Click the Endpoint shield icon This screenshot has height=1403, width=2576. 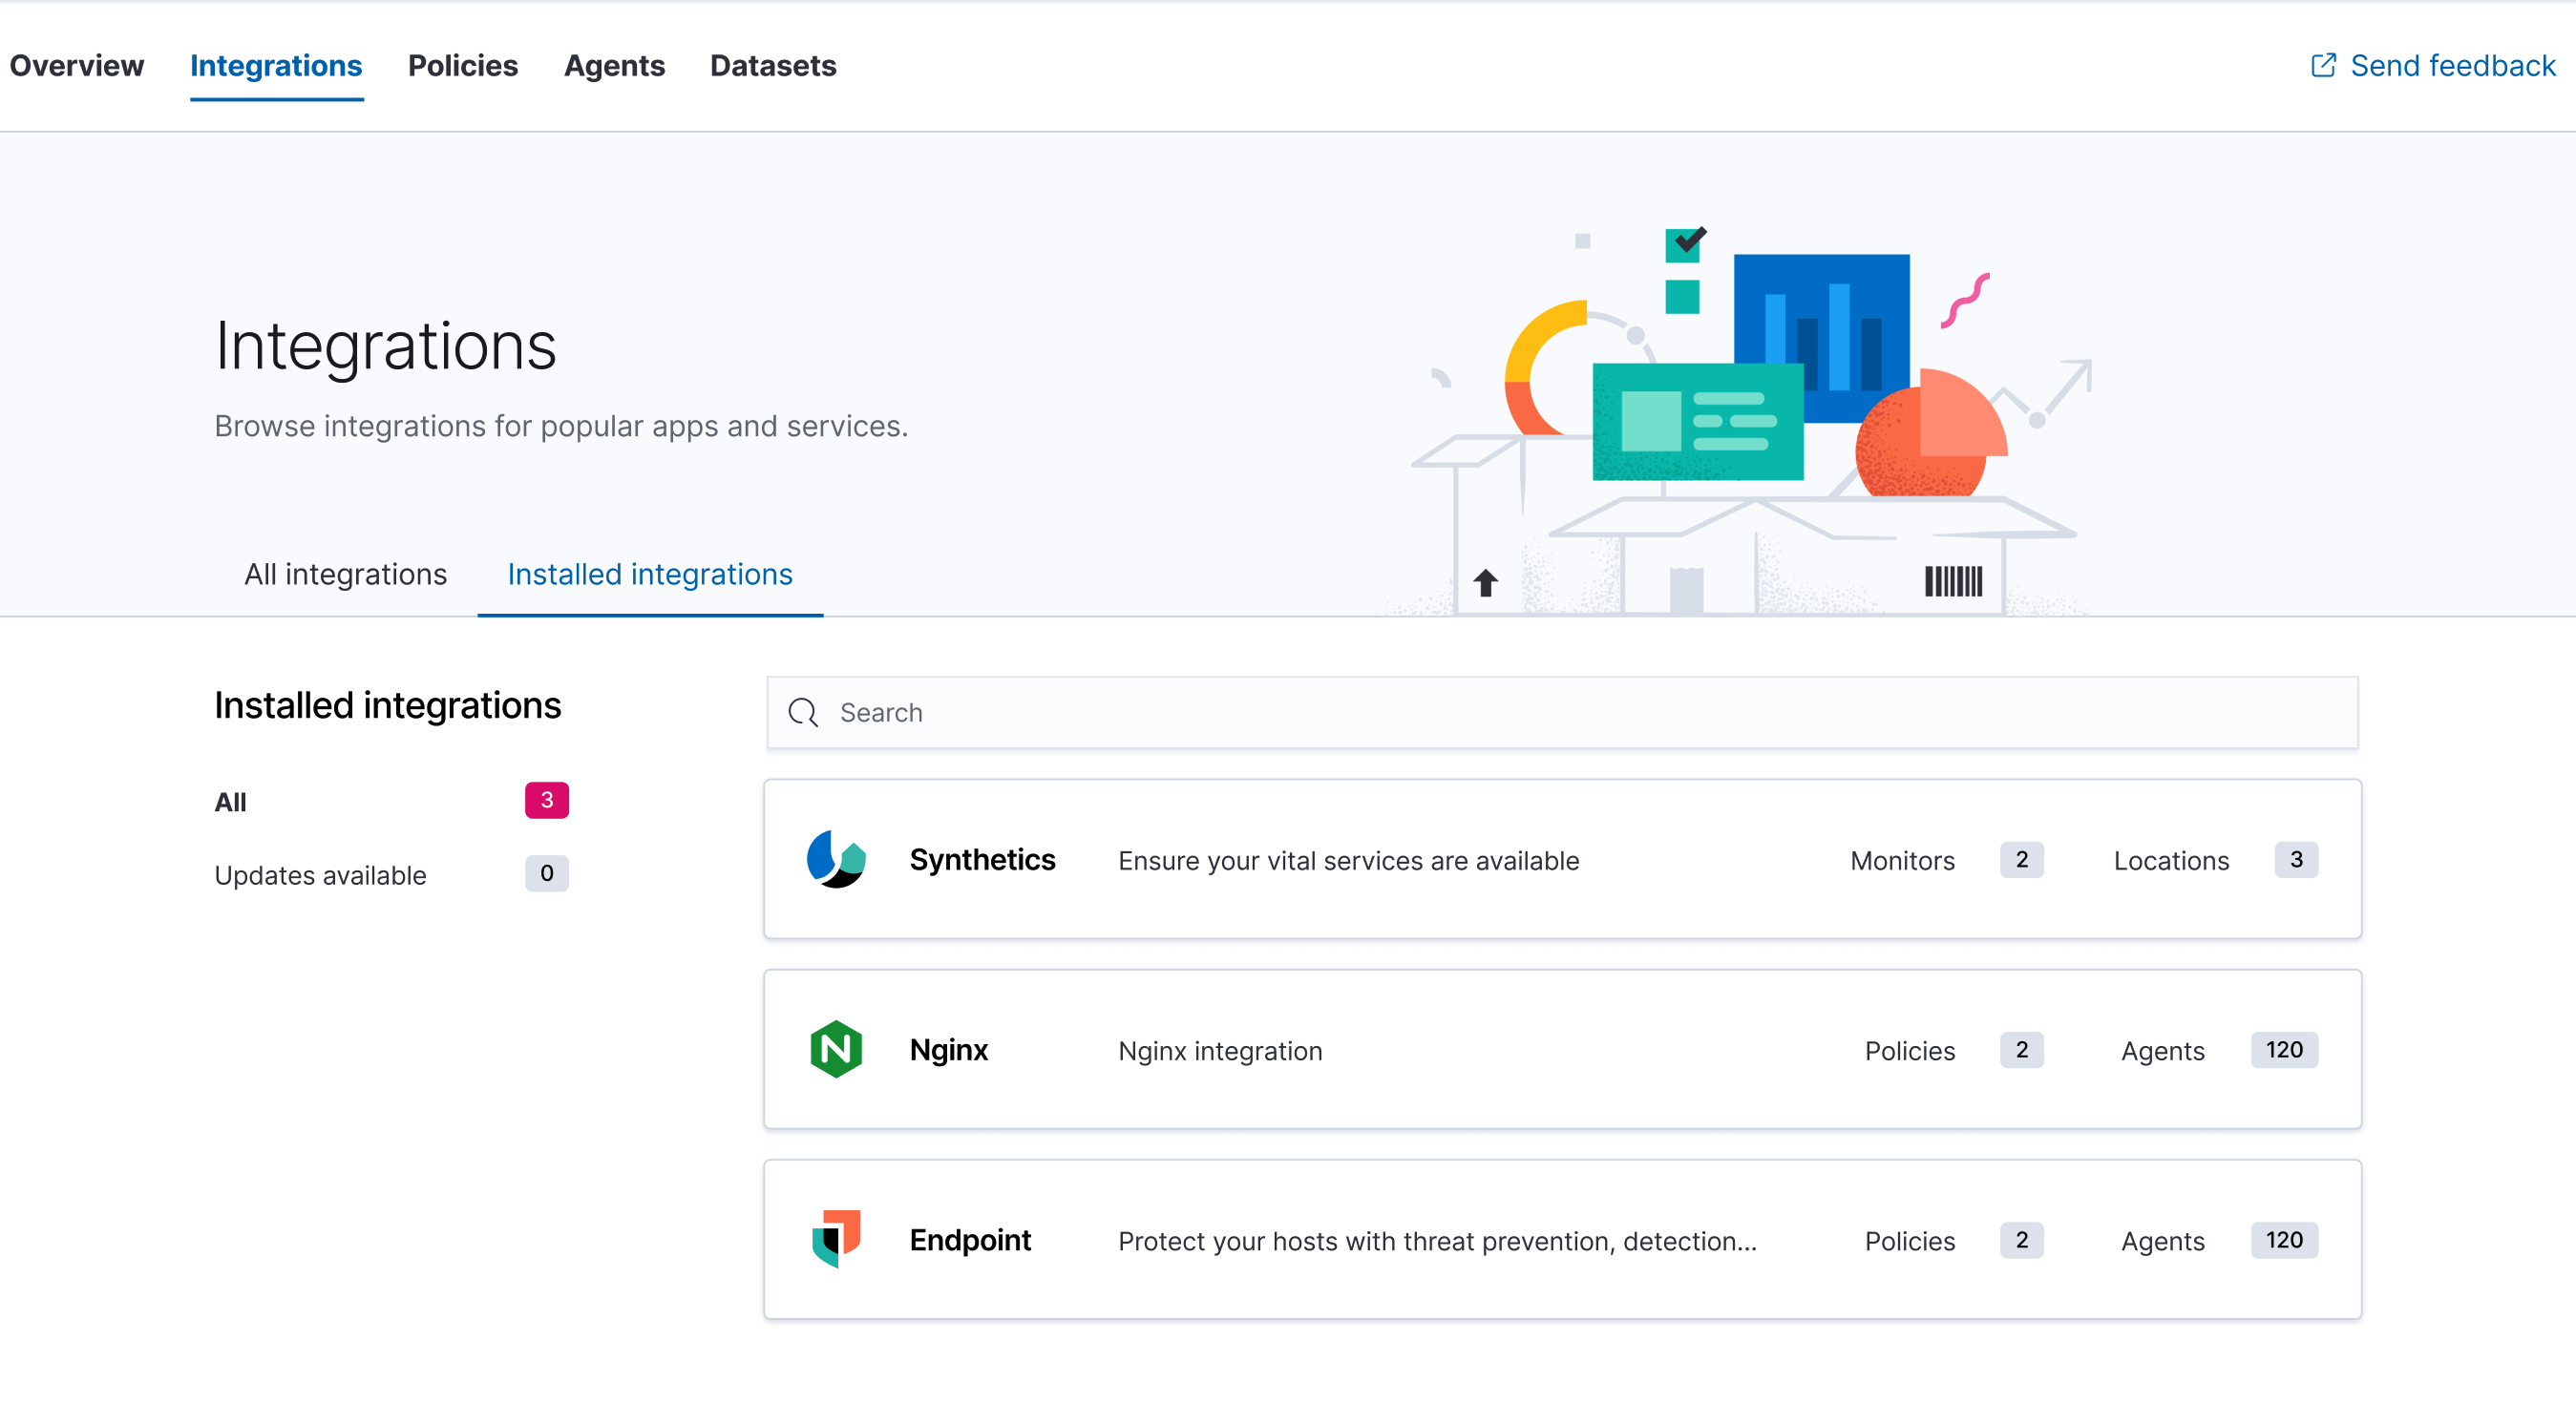pos(837,1240)
